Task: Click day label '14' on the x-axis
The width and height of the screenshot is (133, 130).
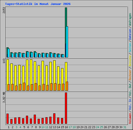Action: point(58,127)
